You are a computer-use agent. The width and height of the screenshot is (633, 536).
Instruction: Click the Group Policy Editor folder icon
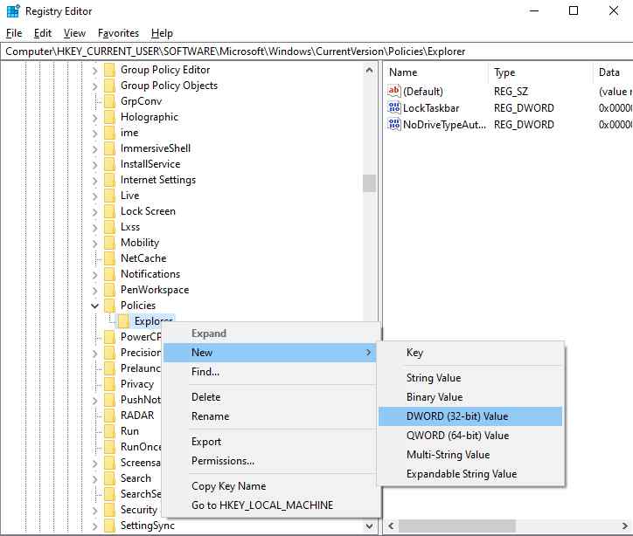tap(110, 70)
